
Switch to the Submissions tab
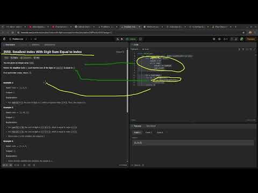[49, 44]
